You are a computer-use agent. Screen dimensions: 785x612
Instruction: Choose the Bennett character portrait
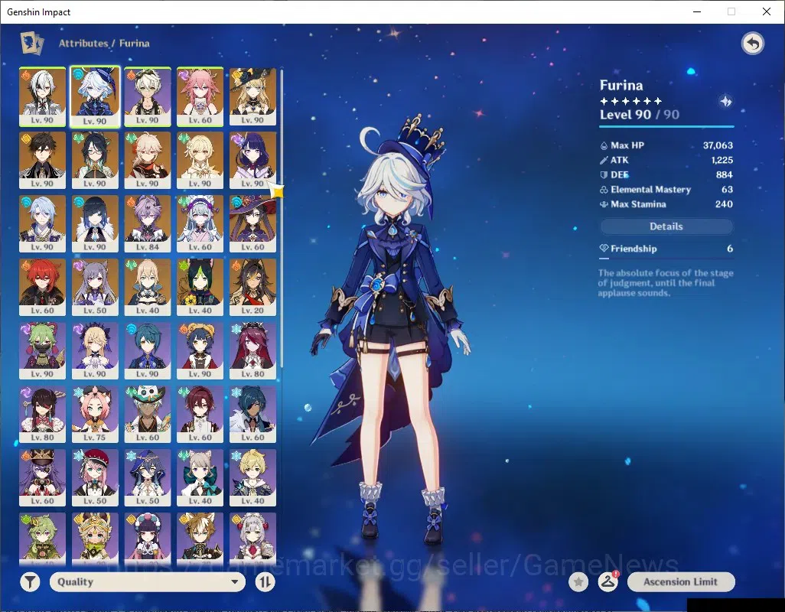click(147, 97)
